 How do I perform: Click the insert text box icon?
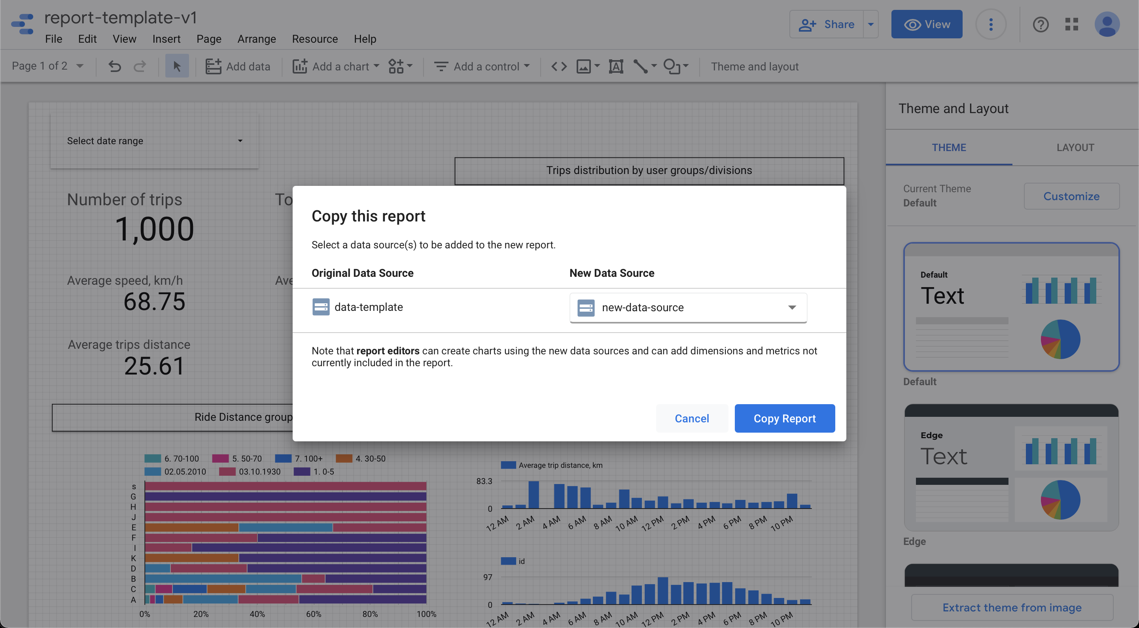point(616,66)
